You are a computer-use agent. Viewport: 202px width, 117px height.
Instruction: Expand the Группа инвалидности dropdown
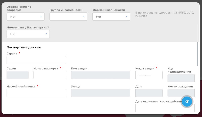point(68,17)
